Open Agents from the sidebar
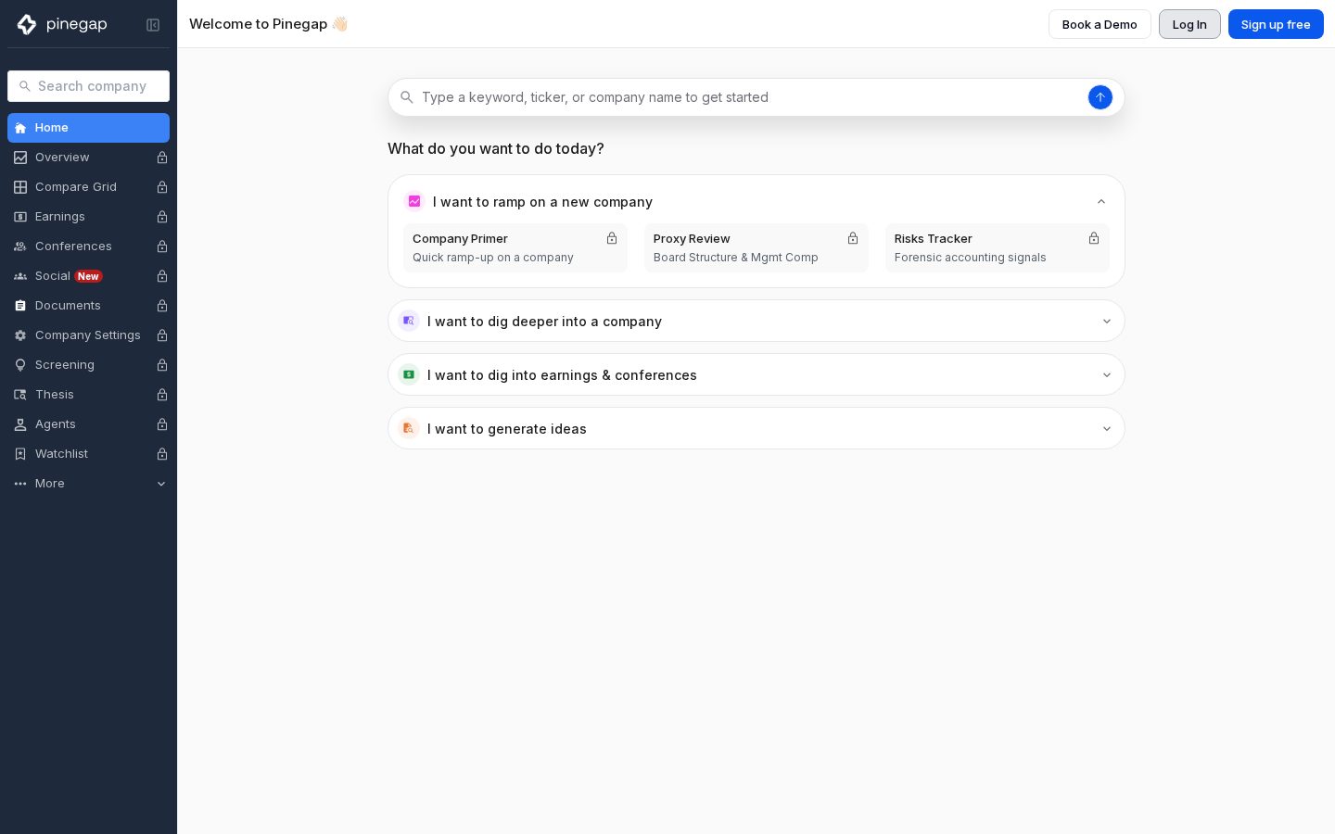 [x=88, y=424]
